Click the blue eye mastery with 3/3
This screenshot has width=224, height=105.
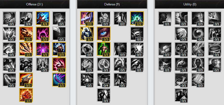[104, 34]
